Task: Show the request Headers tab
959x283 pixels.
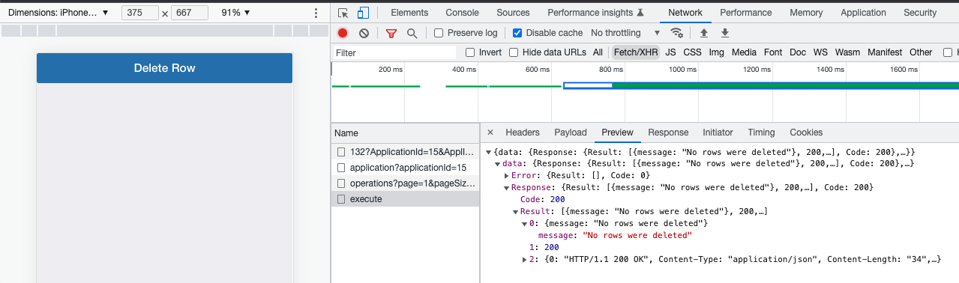Action: [523, 133]
